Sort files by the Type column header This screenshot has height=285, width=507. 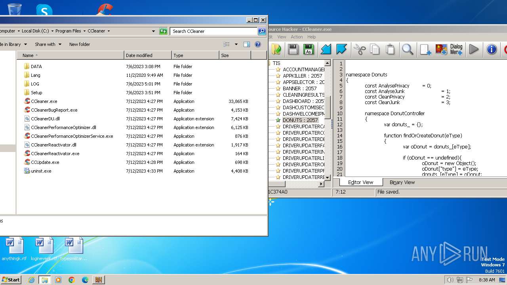(195, 55)
